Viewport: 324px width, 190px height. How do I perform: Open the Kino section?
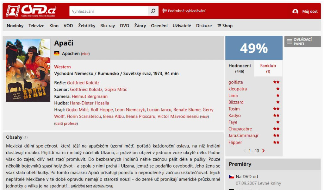click(54, 26)
